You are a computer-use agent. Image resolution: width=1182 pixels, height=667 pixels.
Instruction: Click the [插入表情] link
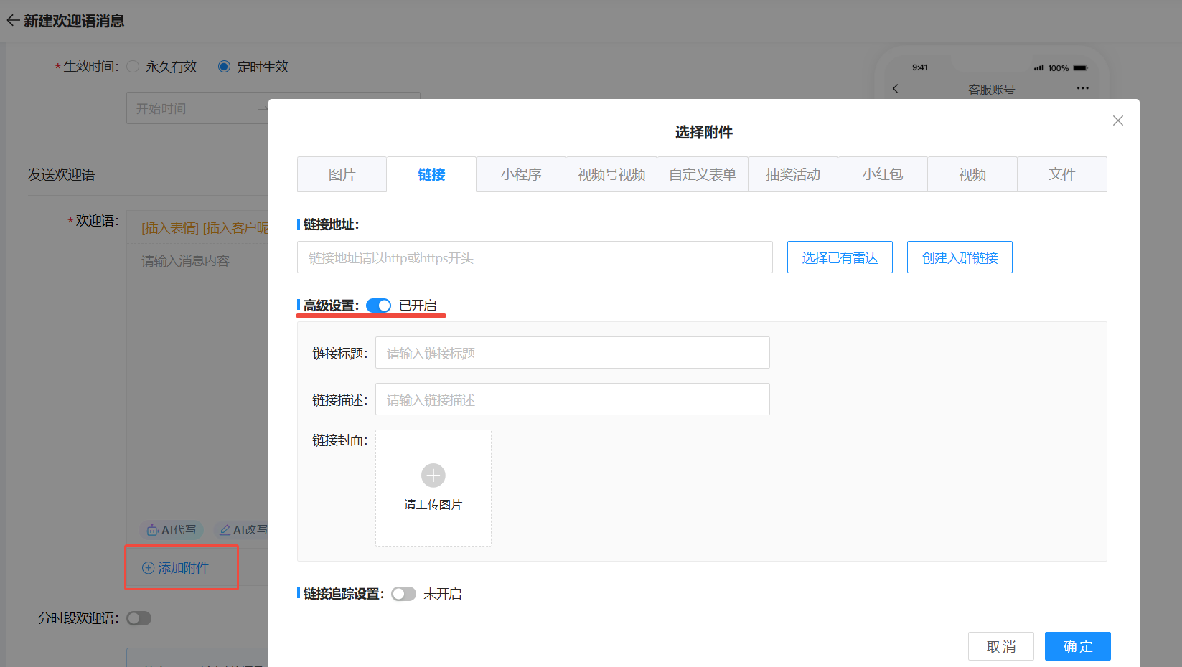[x=170, y=228]
